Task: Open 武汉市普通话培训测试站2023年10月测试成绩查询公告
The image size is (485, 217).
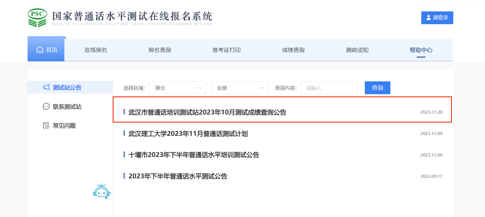Action: tap(207, 112)
